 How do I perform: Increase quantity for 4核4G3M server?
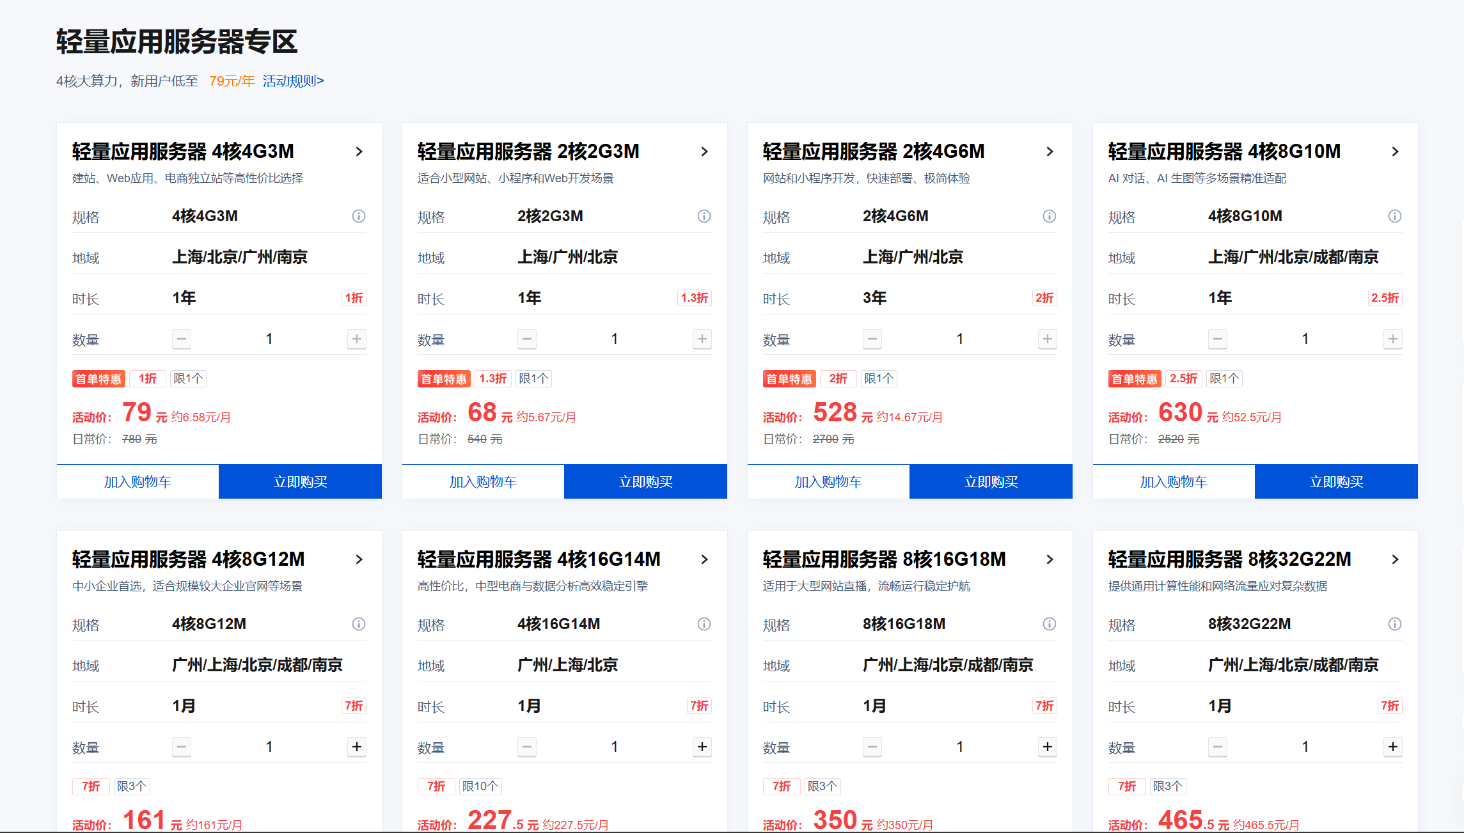tap(357, 339)
